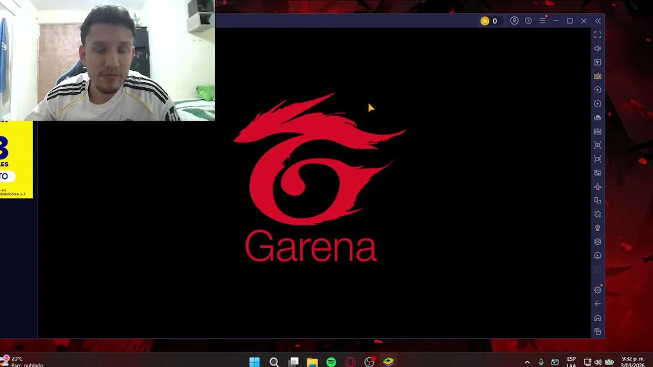The width and height of the screenshot is (653, 367).
Task: Toggle BlueStacks full screen mode
Action: (x=597, y=35)
